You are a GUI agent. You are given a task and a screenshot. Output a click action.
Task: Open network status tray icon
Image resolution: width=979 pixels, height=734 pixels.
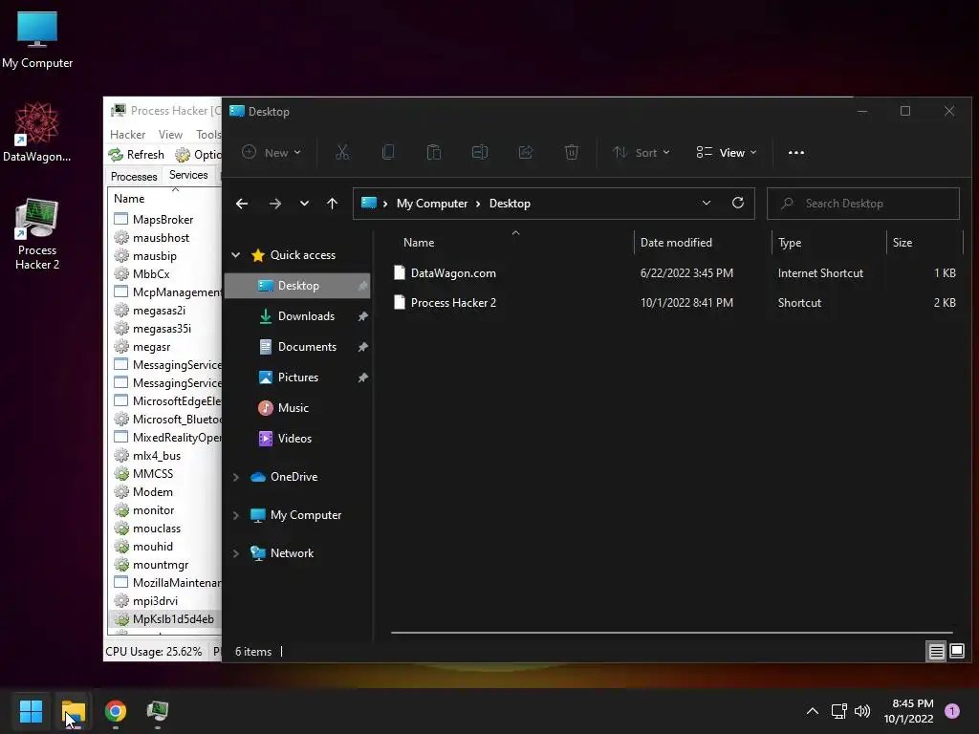click(x=838, y=711)
